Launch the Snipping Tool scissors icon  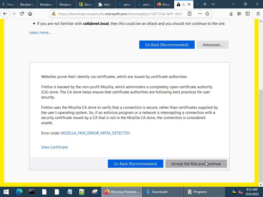point(95,192)
